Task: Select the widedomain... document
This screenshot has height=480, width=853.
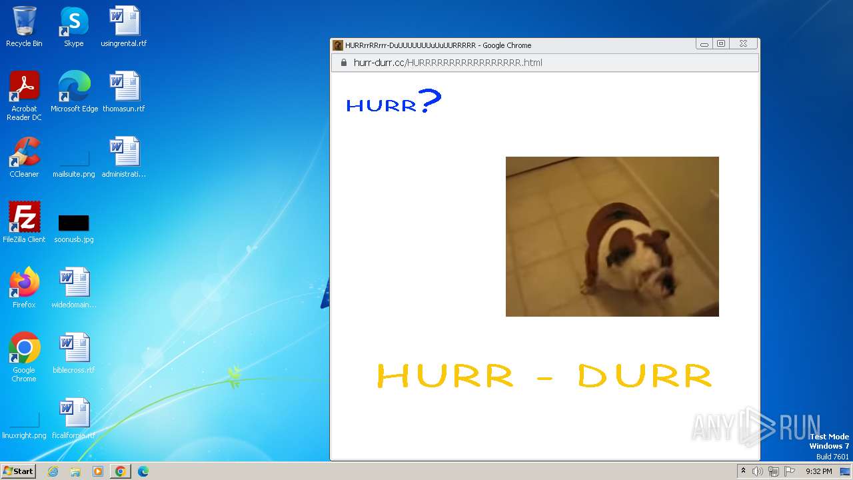Action: click(74, 288)
